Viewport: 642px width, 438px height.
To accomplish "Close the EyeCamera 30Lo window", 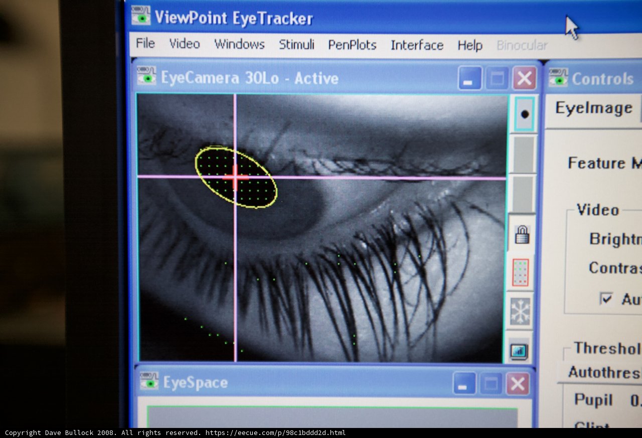I will point(525,79).
